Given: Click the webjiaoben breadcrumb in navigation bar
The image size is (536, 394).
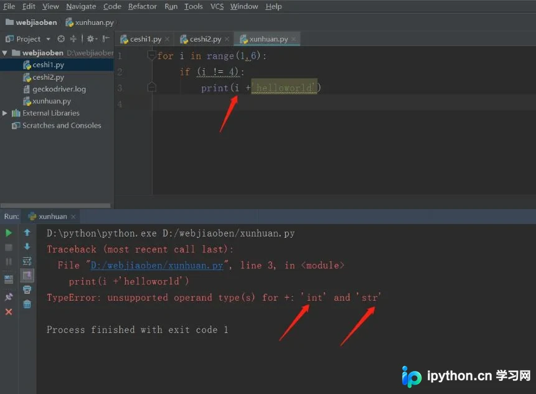Looking at the screenshot, I should (32, 22).
